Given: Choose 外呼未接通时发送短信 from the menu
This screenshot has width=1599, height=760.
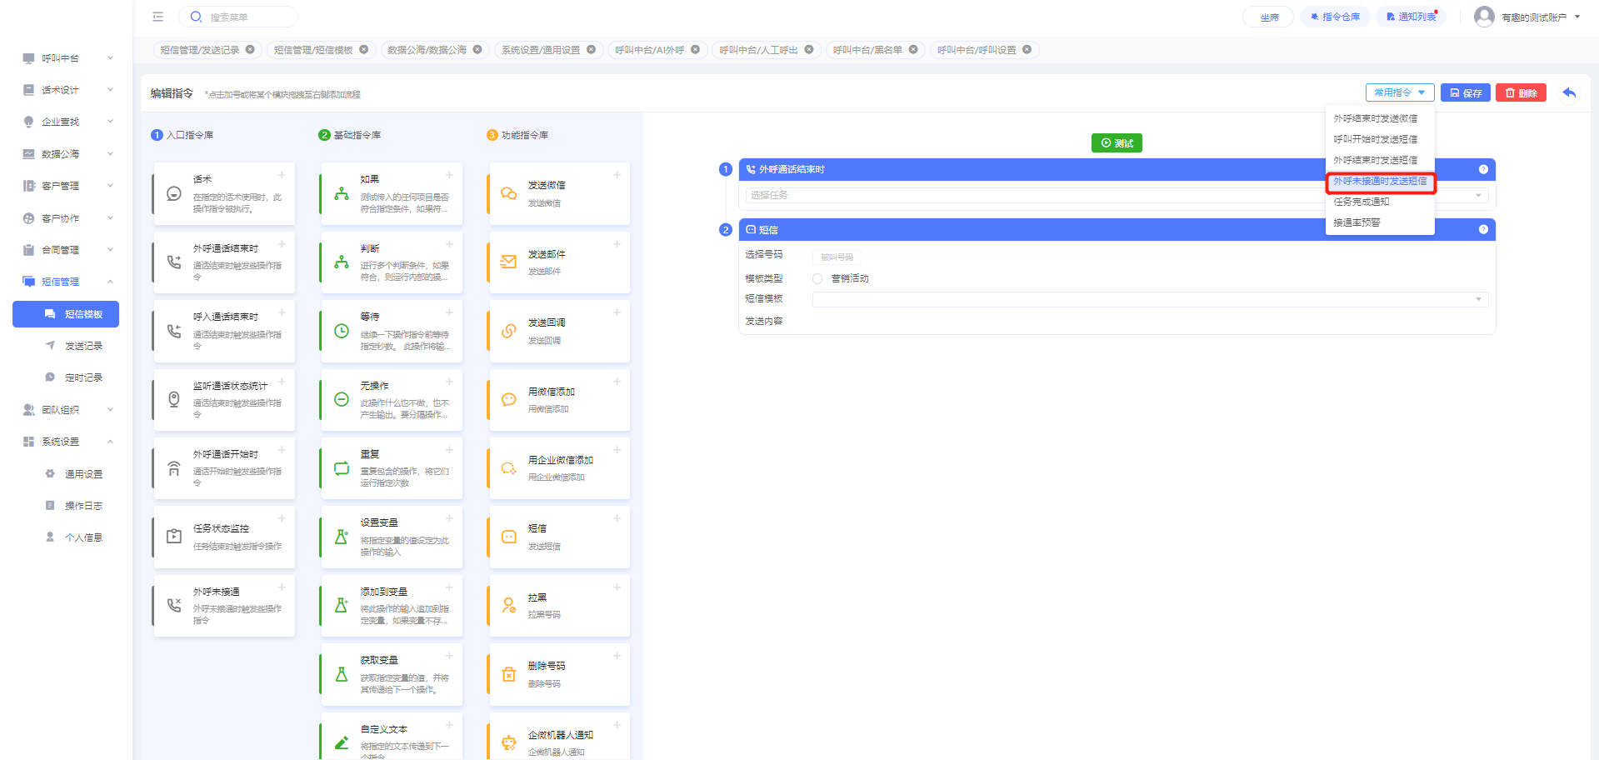Looking at the screenshot, I should [x=1380, y=181].
